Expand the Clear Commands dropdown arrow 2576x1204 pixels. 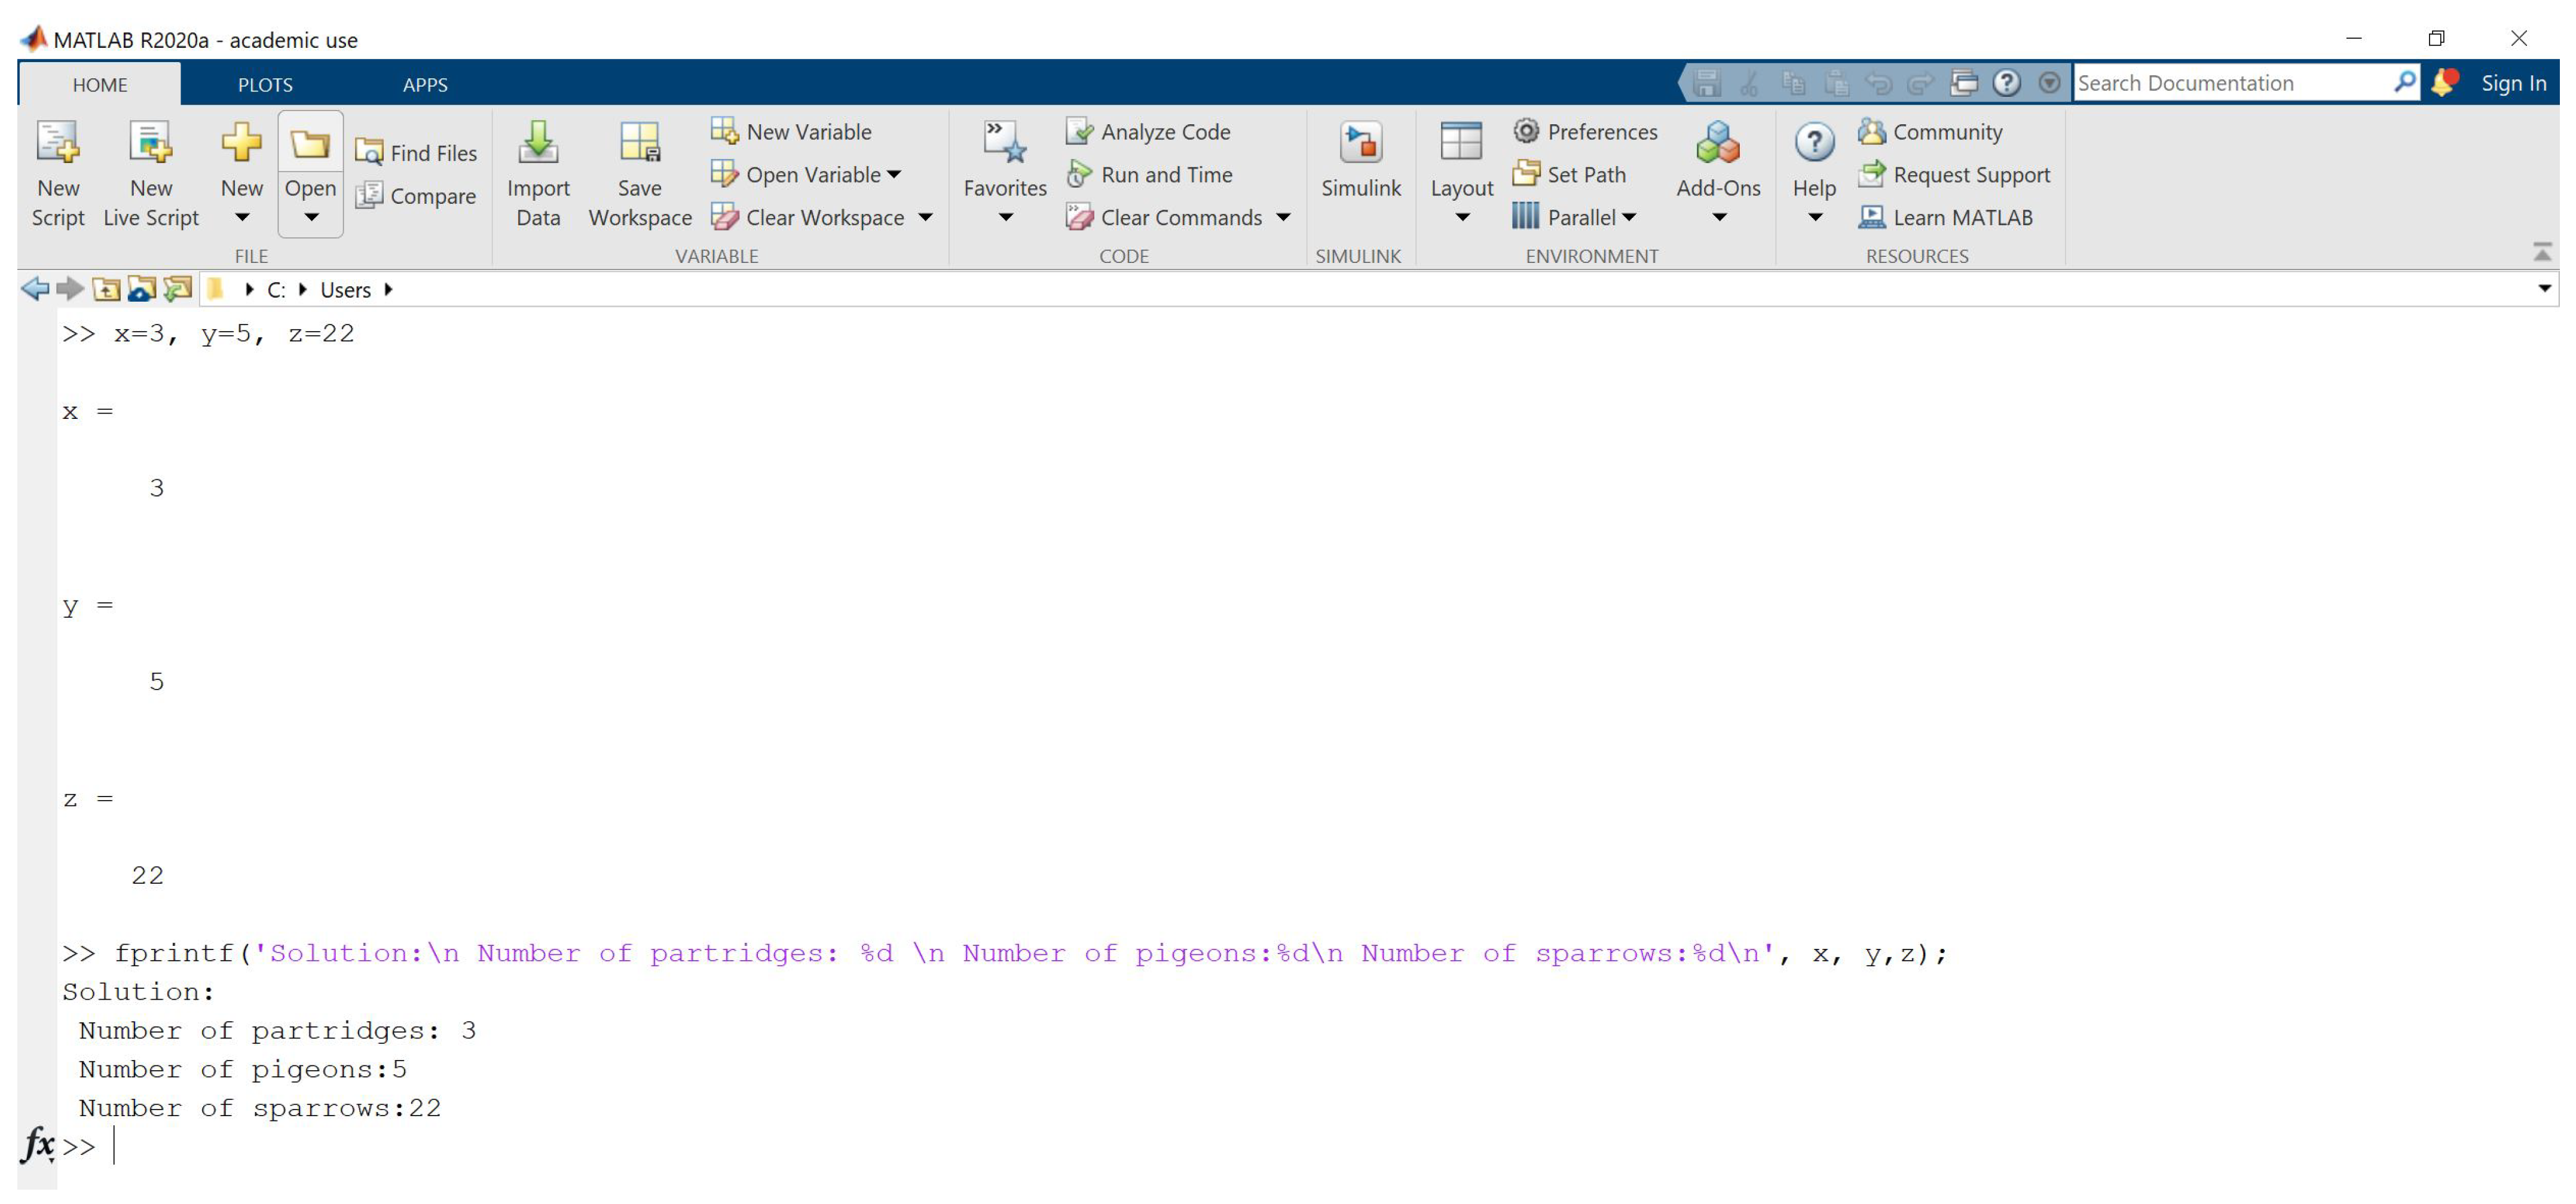pos(1284,218)
